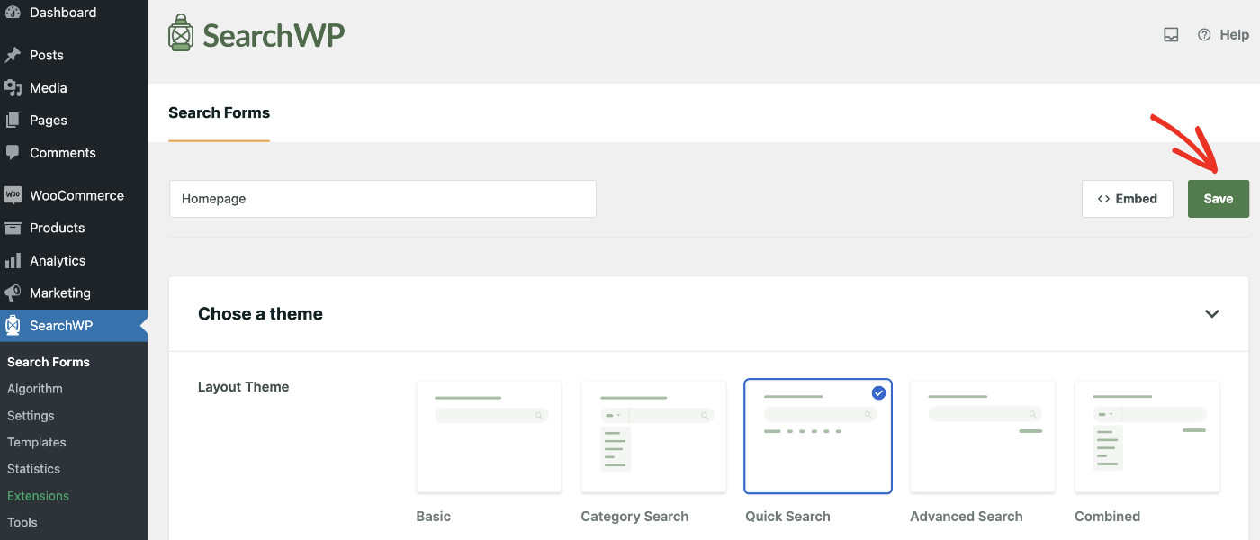Open WooCommerce using its sidebar icon
1260x540 pixels.
click(x=13, y=194)
